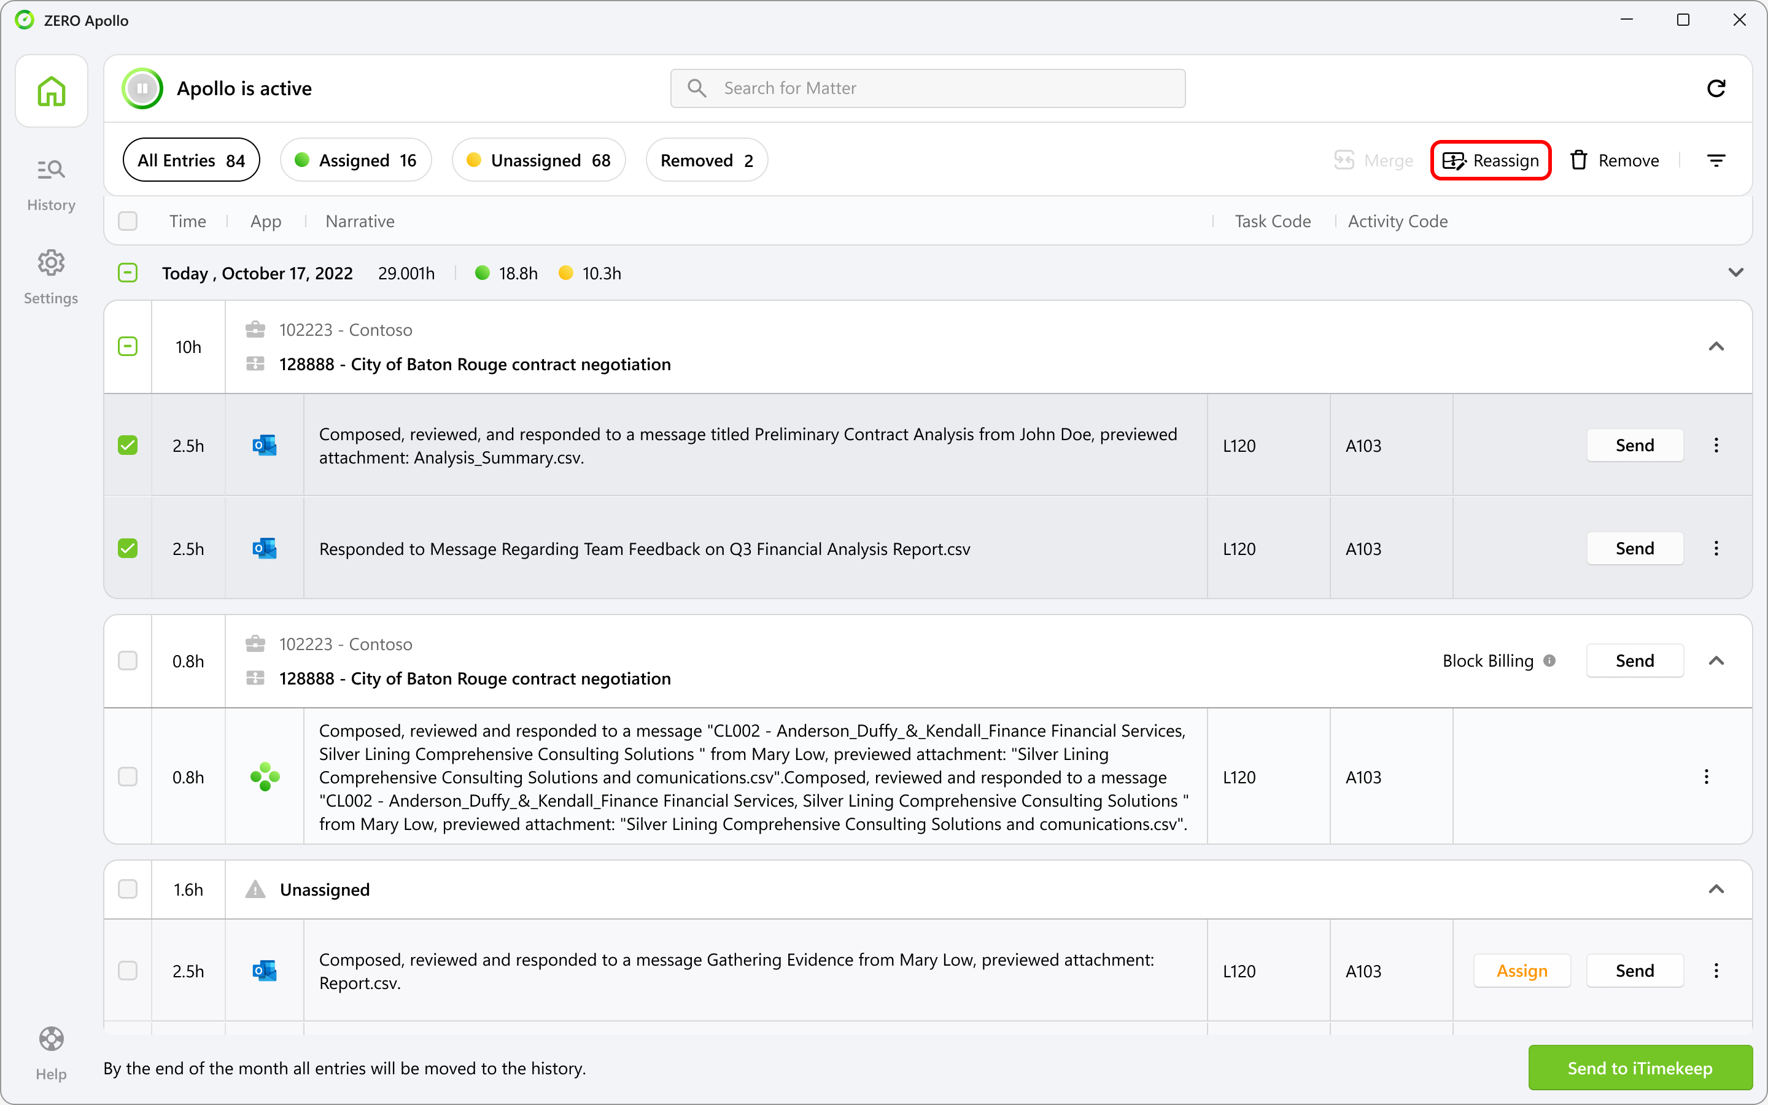Click Outlook icon on Q3 Financial Analysis row
The image size is (1768, 1105).
pyautogui.click(x=265, y=548)
